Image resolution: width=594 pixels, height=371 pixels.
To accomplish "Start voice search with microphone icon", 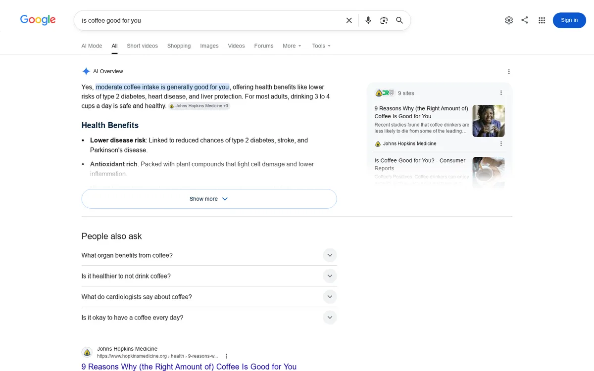I will pyautogui.click(x=368, y=20).
